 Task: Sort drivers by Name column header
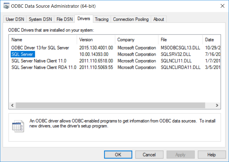pyautogui.click(x=43, y=40)
